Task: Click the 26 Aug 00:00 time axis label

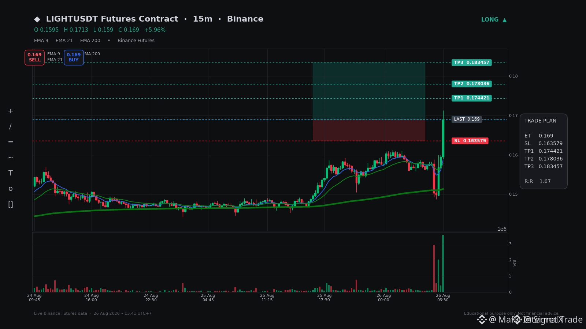Action: tap(384, 298)
